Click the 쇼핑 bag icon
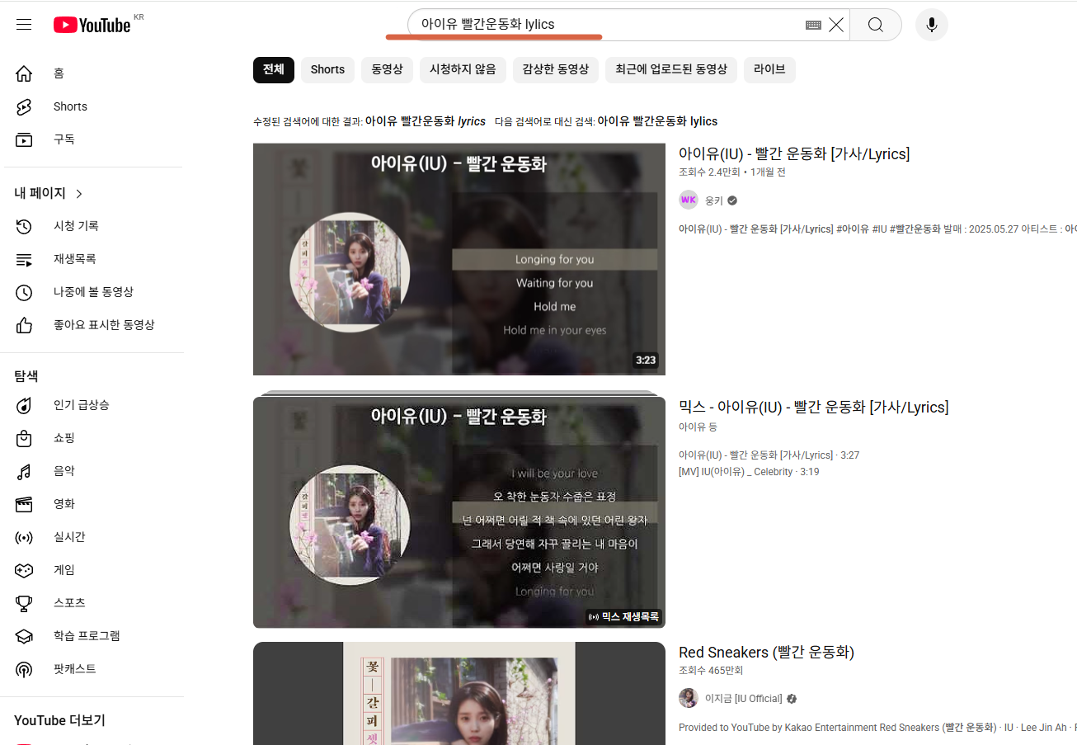This screenshot has height=745, width=1077. (24, 438)
